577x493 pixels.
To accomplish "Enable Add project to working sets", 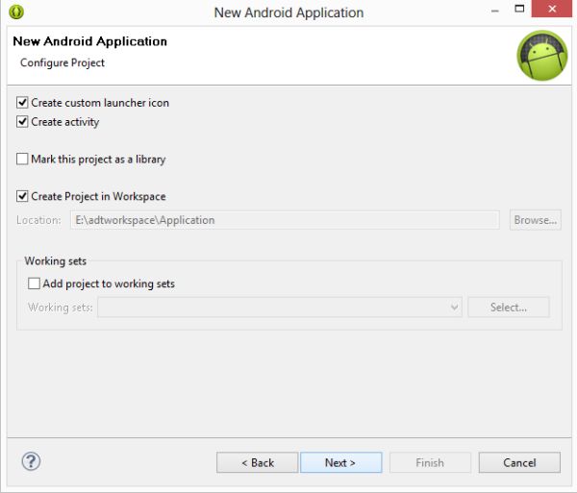I will 35,283.
